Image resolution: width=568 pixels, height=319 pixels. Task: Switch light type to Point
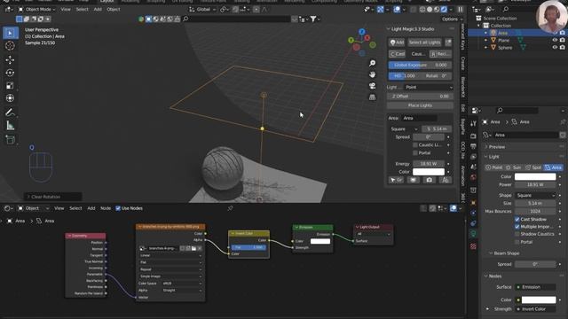(x=493, y=167)
